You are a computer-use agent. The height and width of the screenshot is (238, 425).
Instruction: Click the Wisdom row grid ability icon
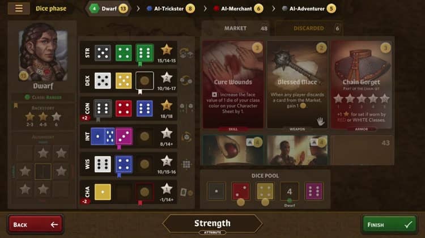(x=186, y=164)
